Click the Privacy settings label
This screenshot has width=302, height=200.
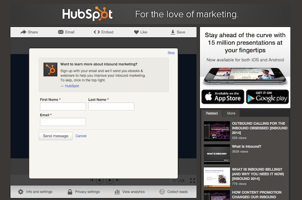[x=87, y=192]
